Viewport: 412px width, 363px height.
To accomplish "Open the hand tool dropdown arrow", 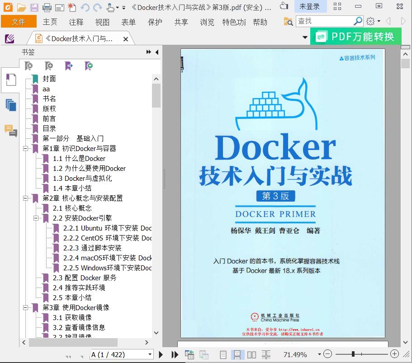I will pyautogui.click(x=118, y=8).
